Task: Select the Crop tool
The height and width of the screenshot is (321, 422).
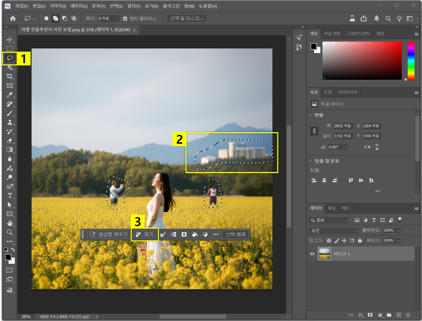Action: point(10,76)
